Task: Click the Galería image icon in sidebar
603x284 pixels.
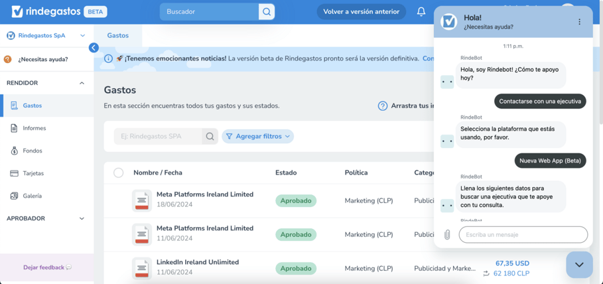Action: click(14, 196)
